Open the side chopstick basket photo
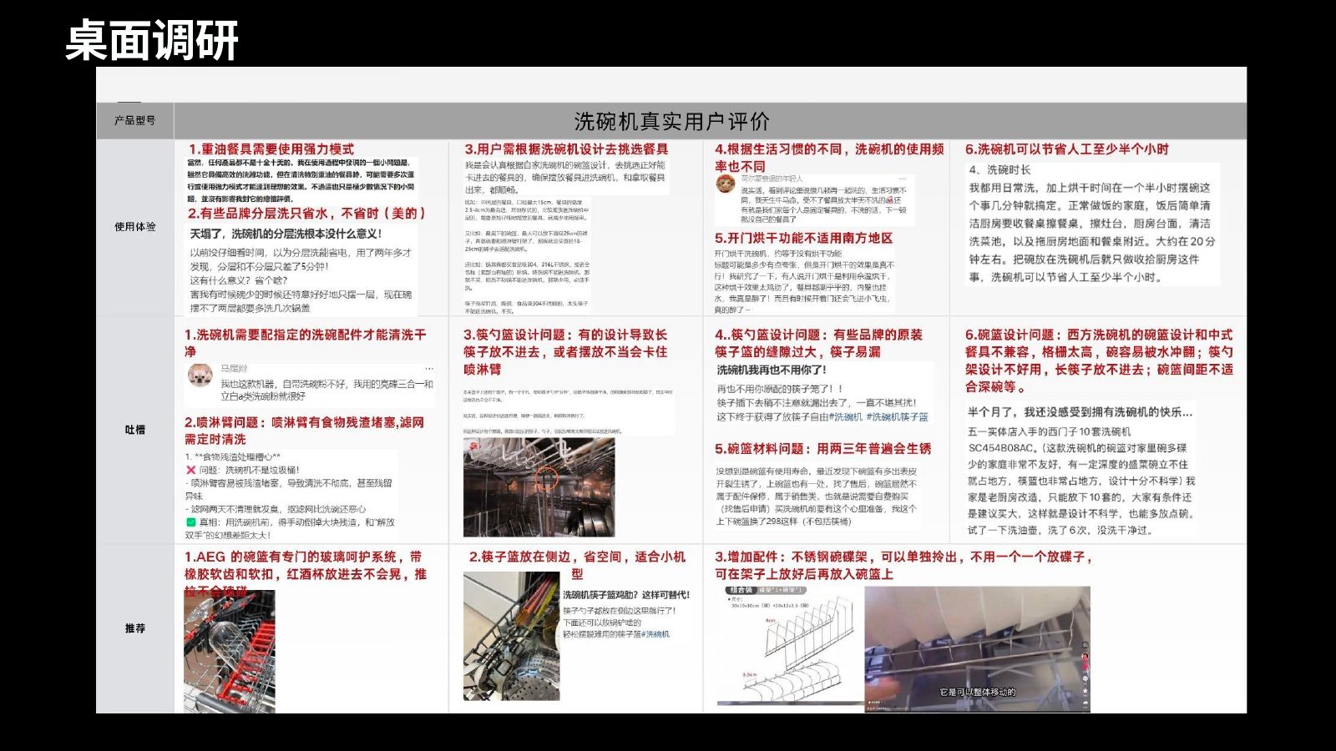Viewport: 1336px width, 751px height. point(511,636)
